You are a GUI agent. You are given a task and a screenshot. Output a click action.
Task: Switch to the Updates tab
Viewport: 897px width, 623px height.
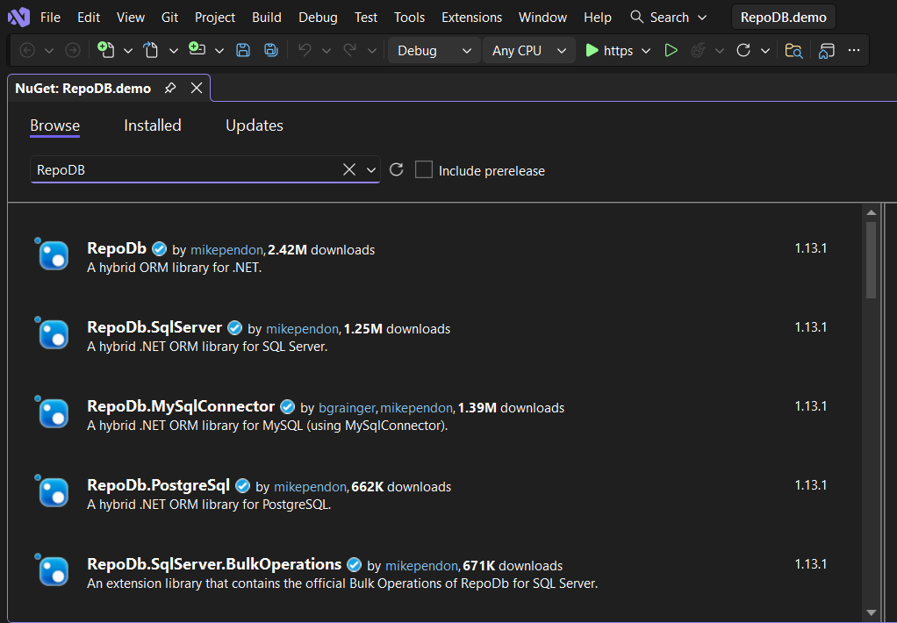255,125
